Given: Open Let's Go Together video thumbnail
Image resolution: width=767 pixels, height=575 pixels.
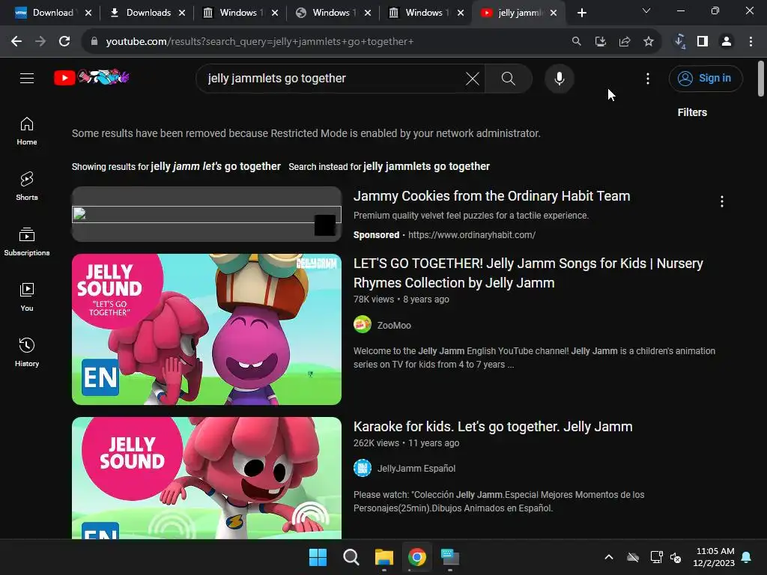Looking at the screenshot, I should (x=207, y=329).
